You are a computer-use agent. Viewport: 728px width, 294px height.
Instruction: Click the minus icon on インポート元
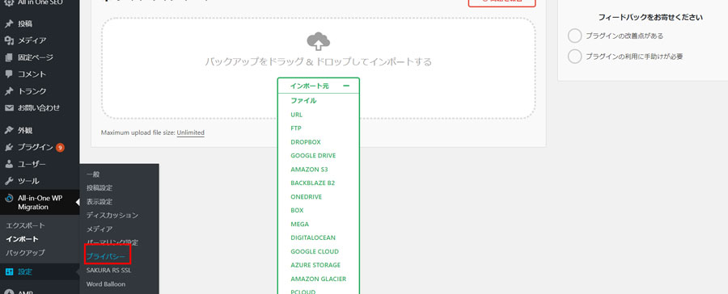tap(346, 86)
